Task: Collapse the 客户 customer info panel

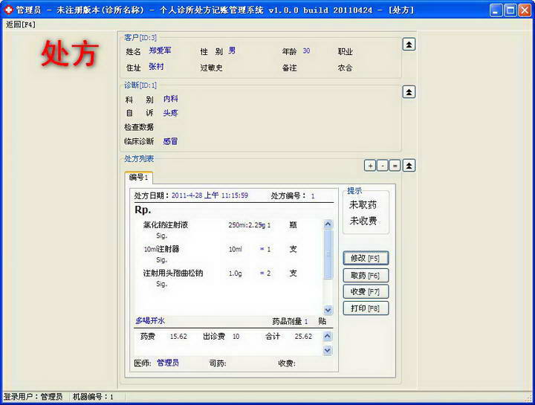Action: (x=409, y=45)
